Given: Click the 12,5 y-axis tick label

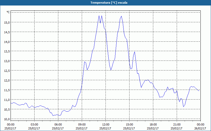Looking at the screenshot, I should pyautogui.click(x=7, y=70).
